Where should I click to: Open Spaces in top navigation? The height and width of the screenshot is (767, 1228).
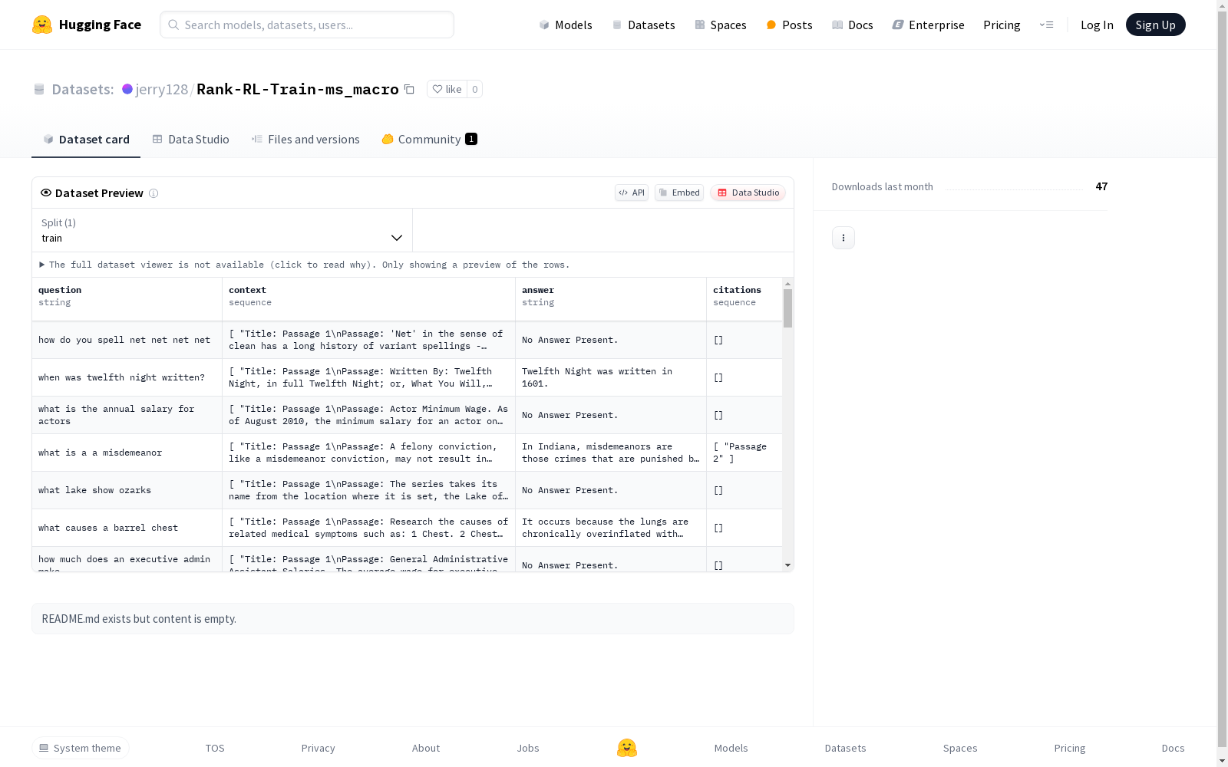click(721, 25)
